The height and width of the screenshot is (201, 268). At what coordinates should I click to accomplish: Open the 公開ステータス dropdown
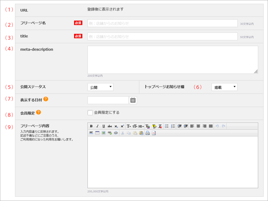pos(100,87)
